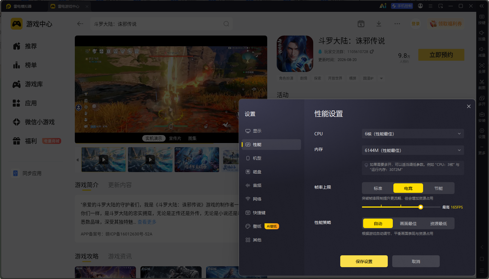Viewport: 489px width, 279px height.
Task: Open 性能 in the settings menu
Action: coord(271,145)
